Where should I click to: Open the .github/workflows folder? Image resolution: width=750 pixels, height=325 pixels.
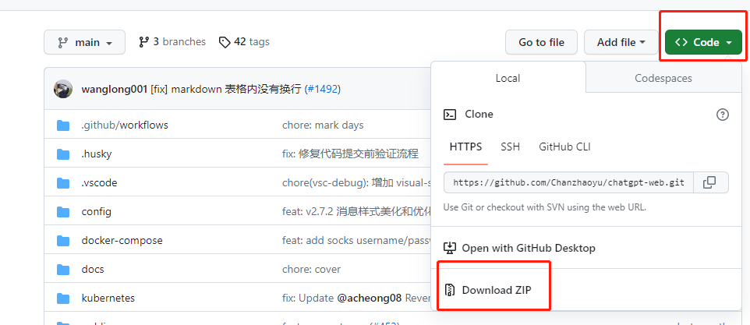[x=125, y=125]
